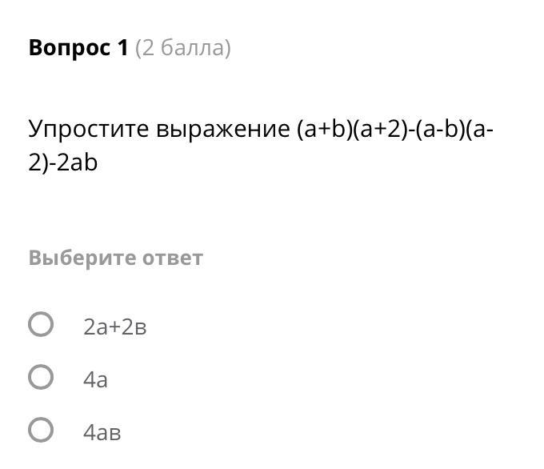Choose the 4а radio button
Viewport: 544px width, 469px height.
(41, 377)
